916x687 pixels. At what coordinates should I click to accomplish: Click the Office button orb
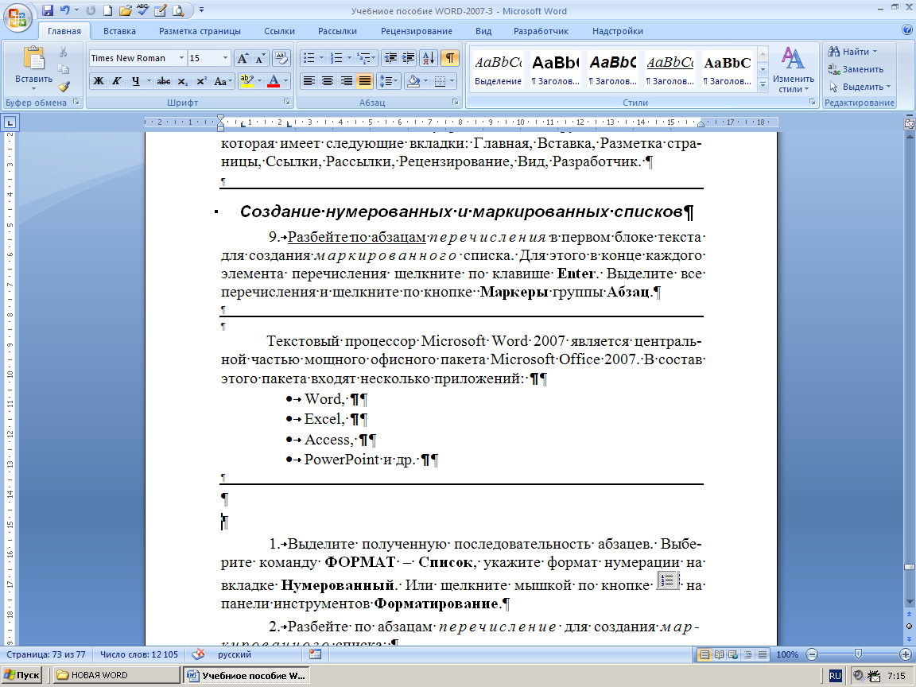point(17,17)
